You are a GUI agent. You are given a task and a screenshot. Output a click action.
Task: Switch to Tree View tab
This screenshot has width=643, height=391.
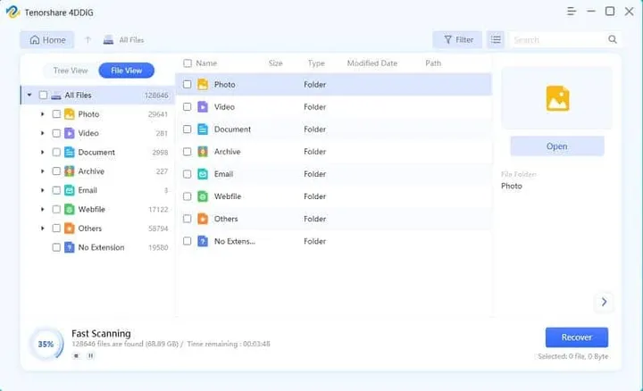tap(70, 71)
